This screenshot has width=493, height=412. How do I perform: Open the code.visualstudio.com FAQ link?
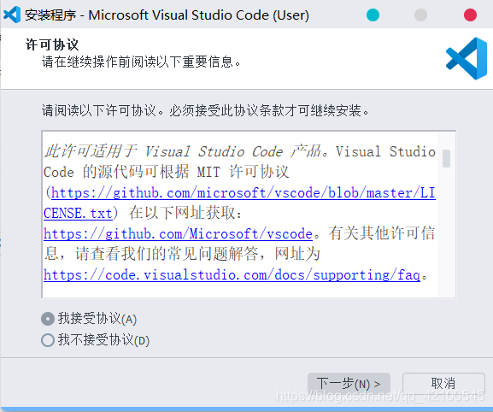click(x=232, y=275)
